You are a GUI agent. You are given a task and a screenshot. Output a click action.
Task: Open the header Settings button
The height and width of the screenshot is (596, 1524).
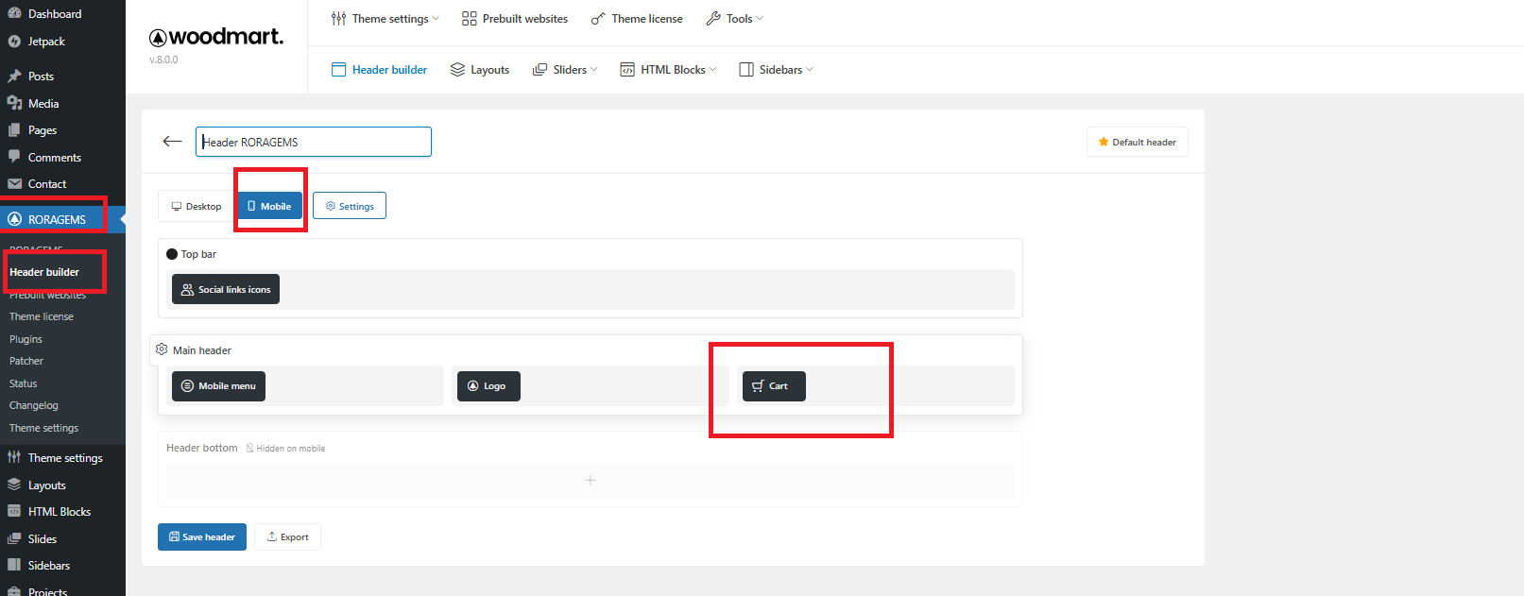click(x=350, y=206)
